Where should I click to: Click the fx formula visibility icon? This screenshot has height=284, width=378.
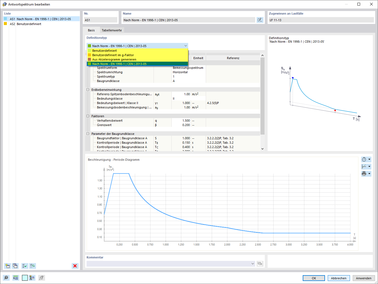(x=41, y=278)
